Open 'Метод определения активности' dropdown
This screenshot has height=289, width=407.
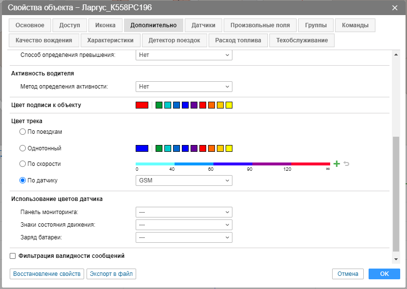(183, 87)
